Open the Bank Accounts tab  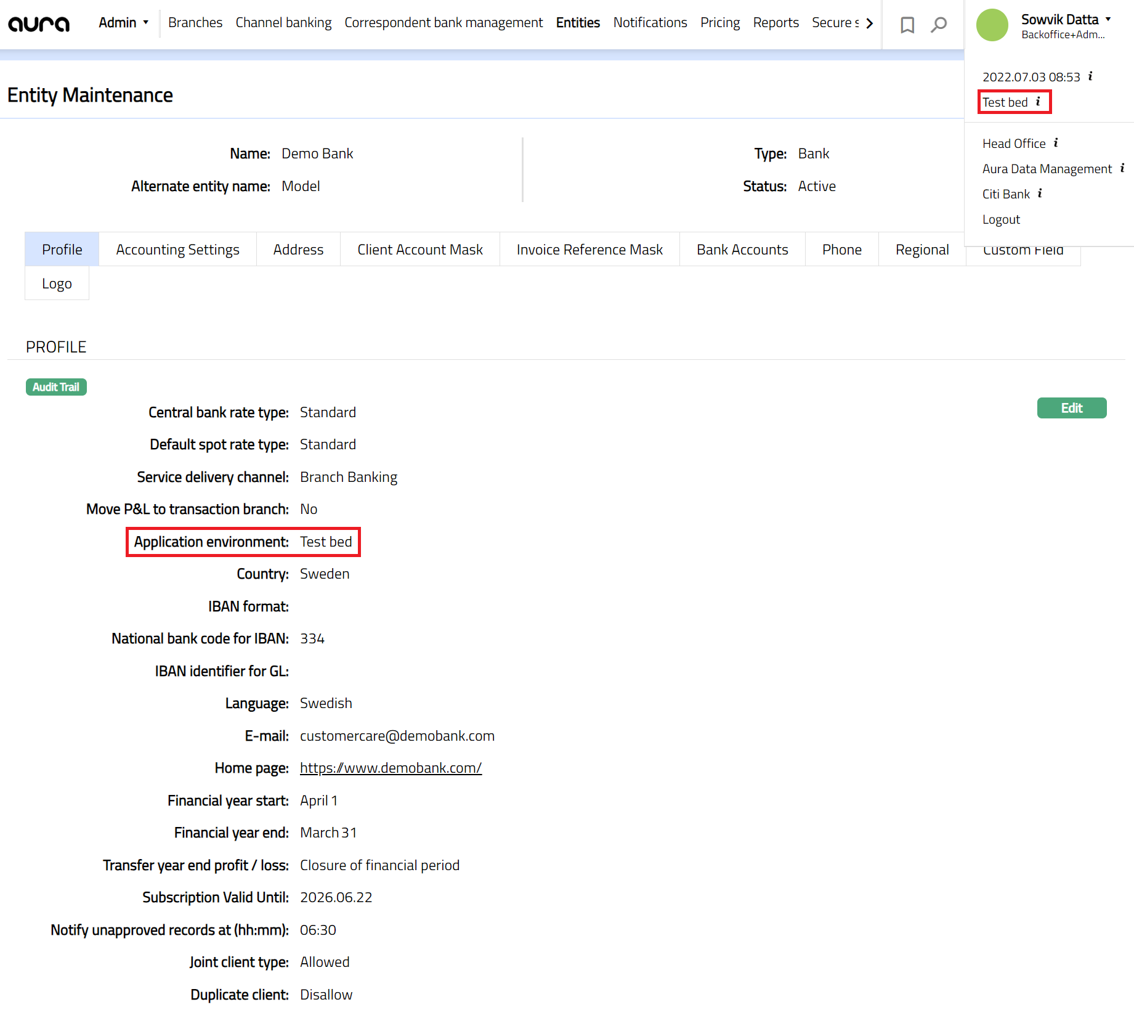tap(742, 250)
